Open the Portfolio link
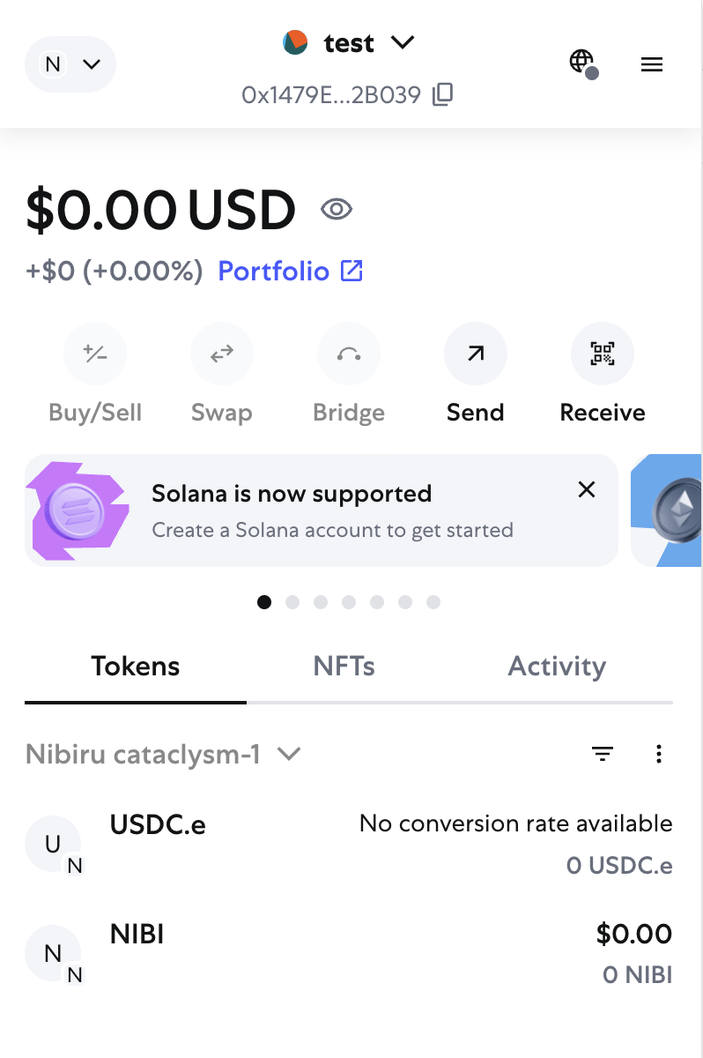Screen dimensions: 703x1058 coord(291,271)
